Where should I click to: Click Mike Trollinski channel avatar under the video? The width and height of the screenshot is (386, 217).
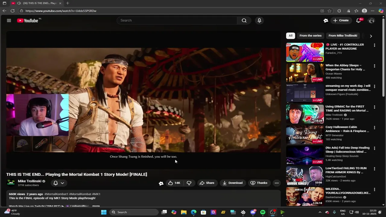(x=11, y=183)
